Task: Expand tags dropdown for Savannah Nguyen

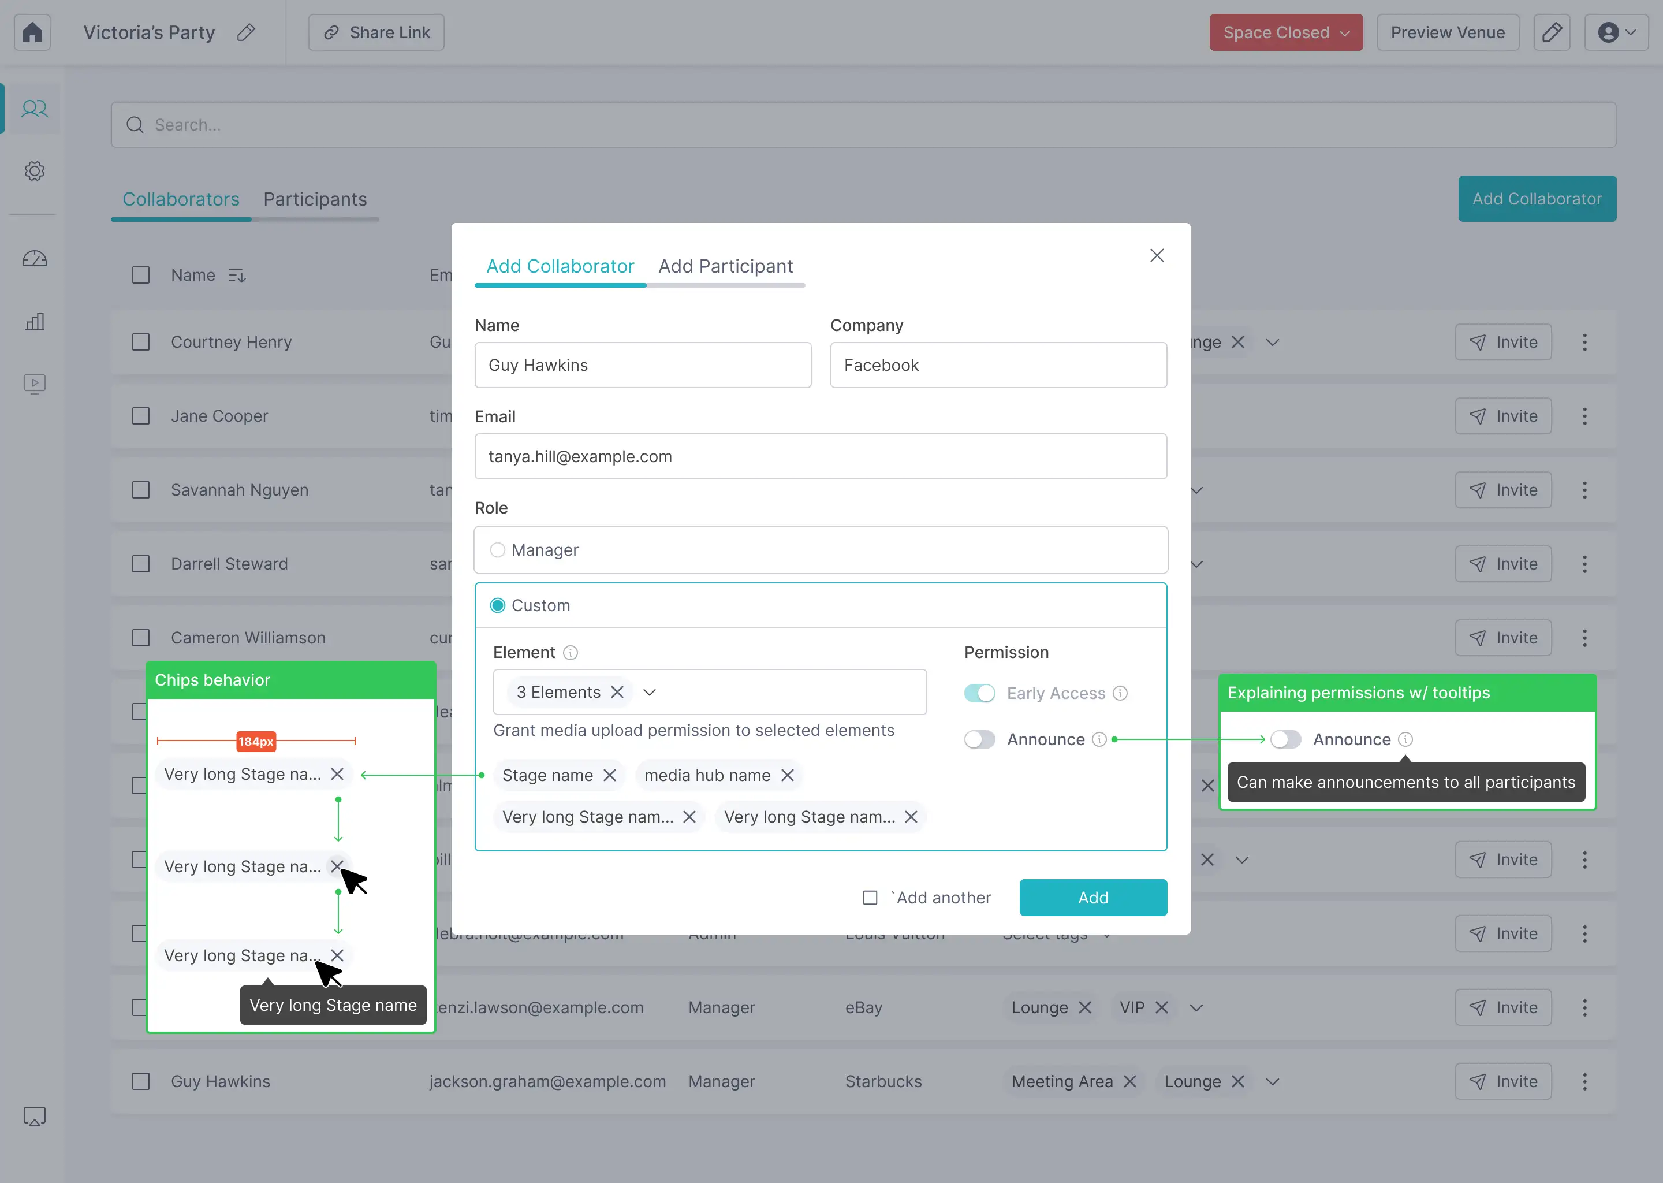Action: [x=1196, y=490]
